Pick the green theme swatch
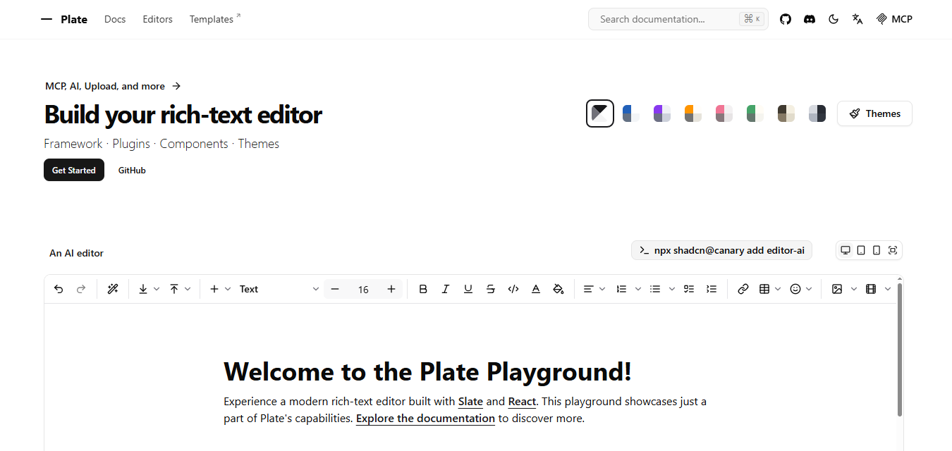 [755, 113]
